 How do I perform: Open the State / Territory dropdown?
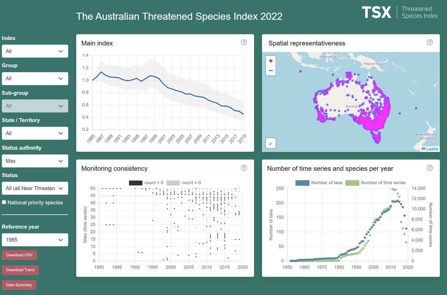35,133
